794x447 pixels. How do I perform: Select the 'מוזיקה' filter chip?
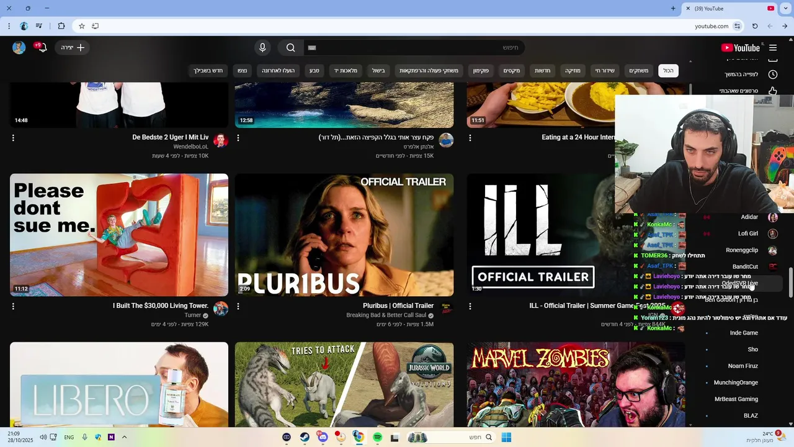(x=573, y=71)
